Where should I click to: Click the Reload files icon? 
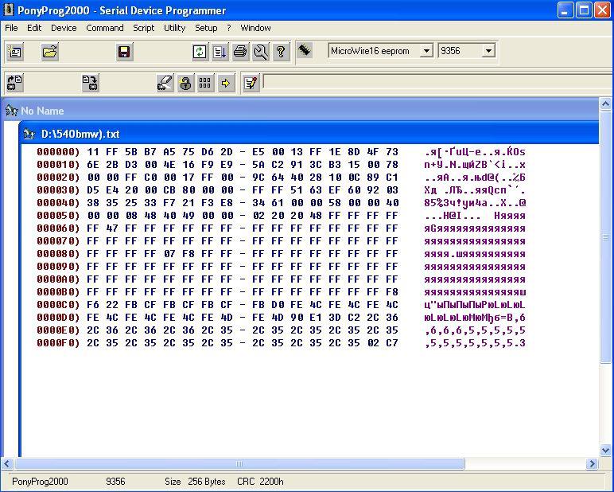tap(200, 52)
